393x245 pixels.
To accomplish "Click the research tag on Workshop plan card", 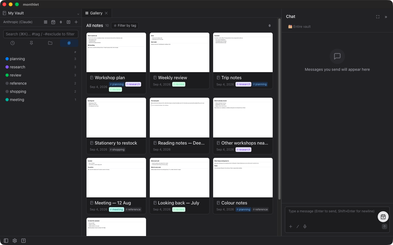I will tap(133, 84).
